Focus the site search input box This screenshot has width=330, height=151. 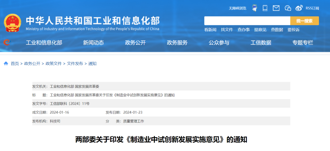(x=247, y=21)
